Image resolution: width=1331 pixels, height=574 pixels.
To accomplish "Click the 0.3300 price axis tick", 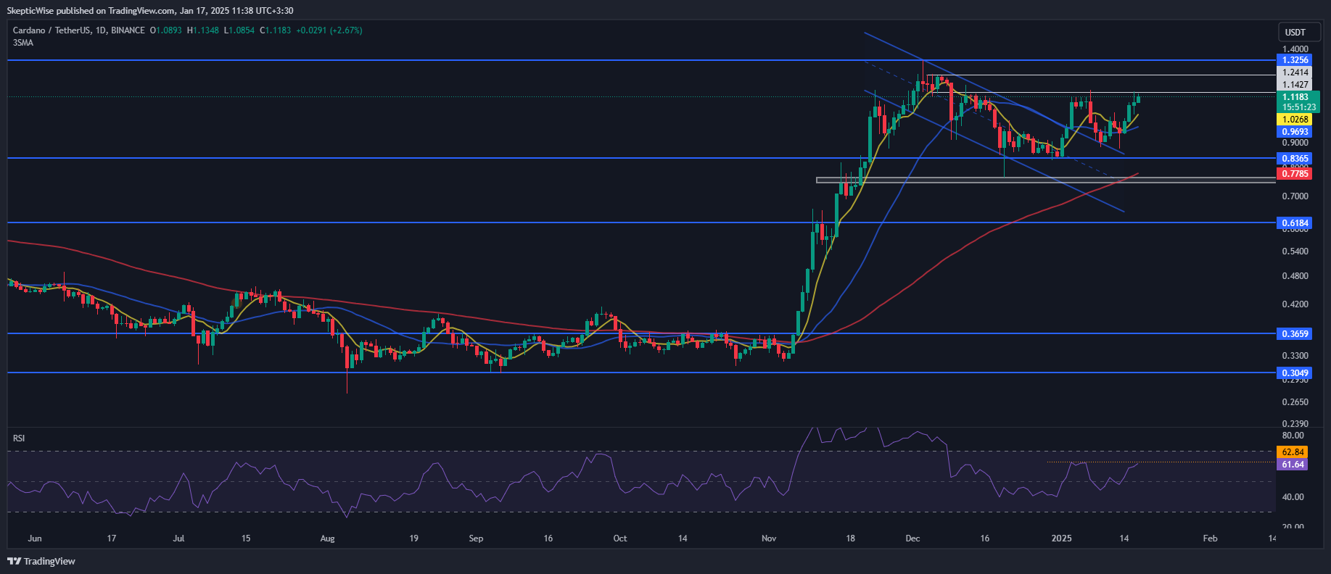I will (1295, 356).
